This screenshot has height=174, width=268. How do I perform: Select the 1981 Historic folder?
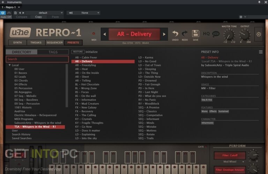pyautogui.click(x=23, y=107)
